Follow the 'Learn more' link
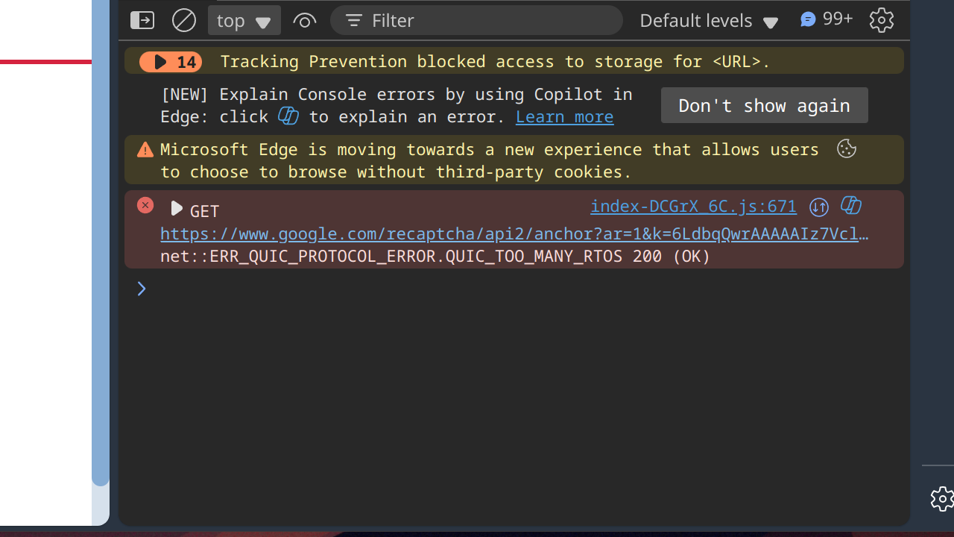 click(564, 117)
